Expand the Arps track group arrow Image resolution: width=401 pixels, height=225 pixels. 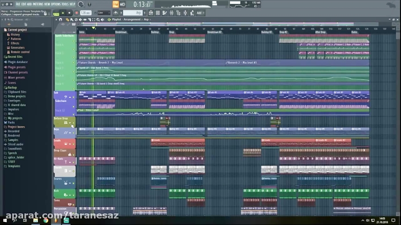pos(70,133)
